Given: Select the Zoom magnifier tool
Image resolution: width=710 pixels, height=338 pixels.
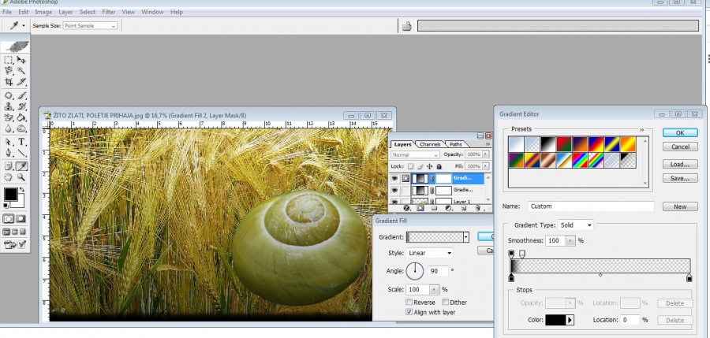Looking at the screenshot, I should [x=22, y=178].
